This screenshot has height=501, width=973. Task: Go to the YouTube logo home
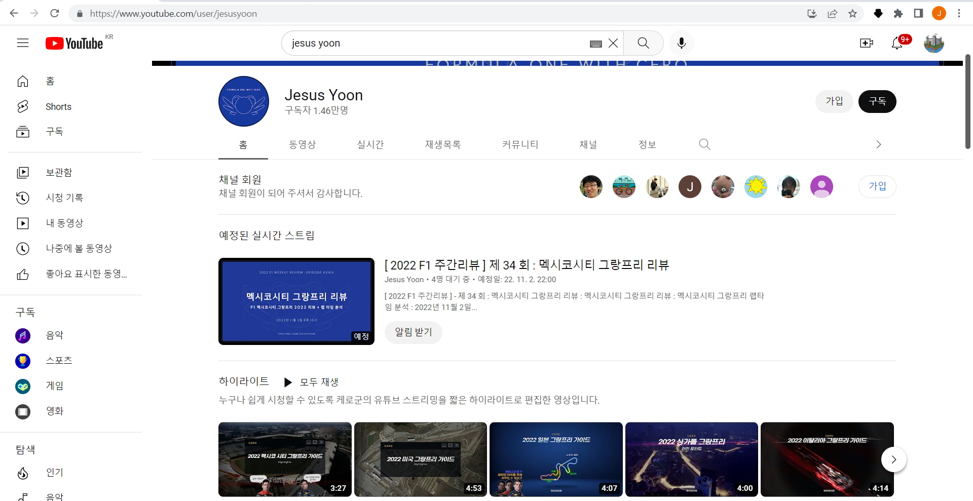coord(74,43)
